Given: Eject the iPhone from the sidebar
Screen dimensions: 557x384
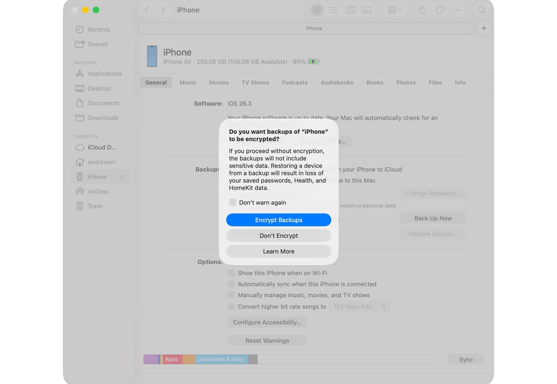Looking at the screenshot, I should [122, 177].
